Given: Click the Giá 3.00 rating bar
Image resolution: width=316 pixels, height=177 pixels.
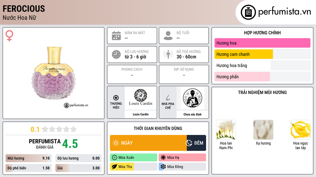Looking at the screenshot, I should tap(78, 168).
